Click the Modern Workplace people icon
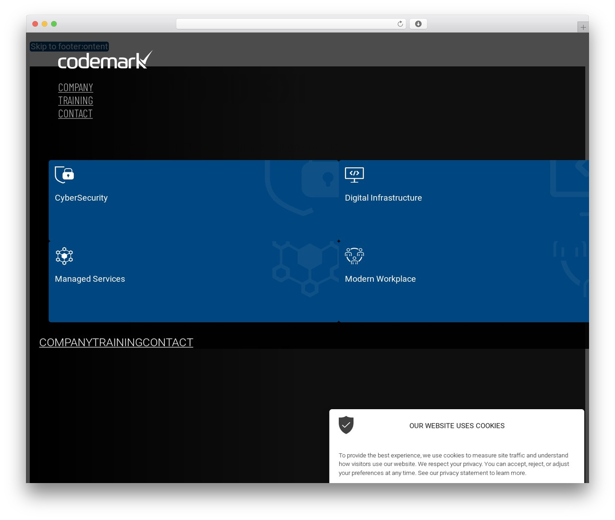615x520 pixels. click(x=355, y=256)
